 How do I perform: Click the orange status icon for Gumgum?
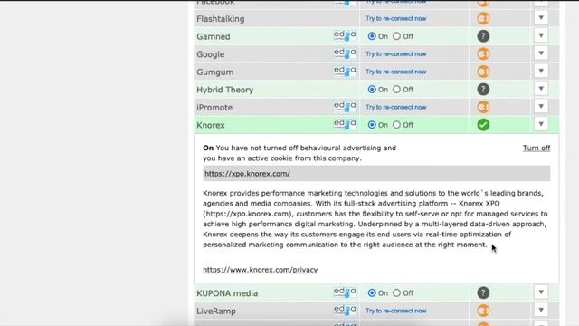[483, 72]
